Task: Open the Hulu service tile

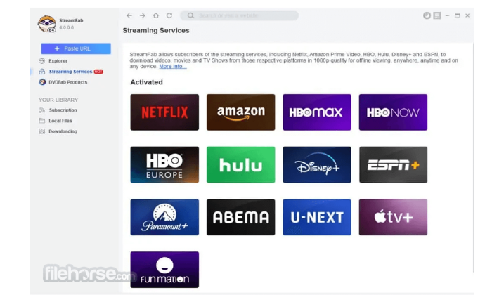Action: tap(240, 164)
